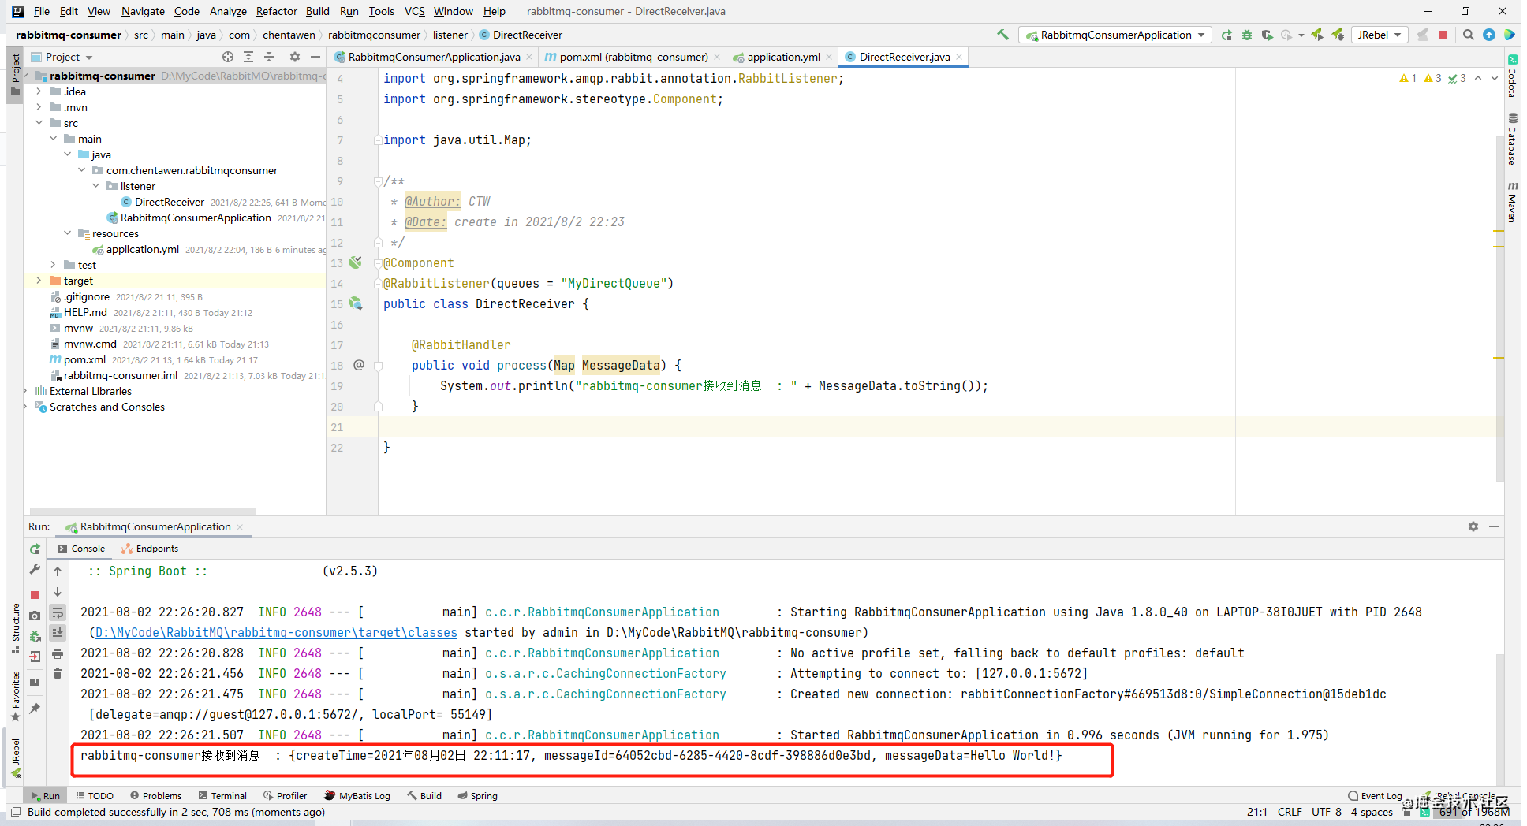Image resolution: width=1527 pixels, height=826 pixels.
Task: Rerun application in the Run panel
Action: pos(35,549)
